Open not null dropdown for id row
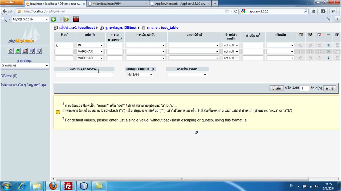Viewport: 341px width, 191px height. pyautogui.click(x=231, y=45)
